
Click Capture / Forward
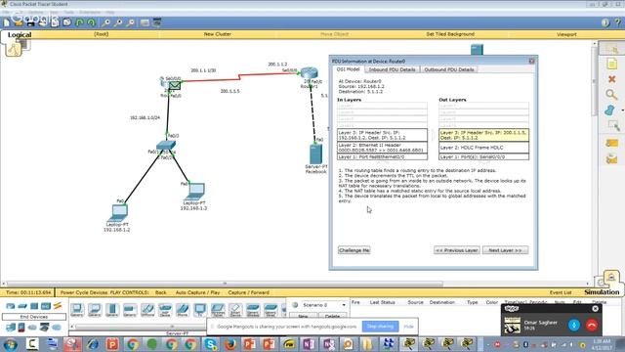(x=248, y=292)
